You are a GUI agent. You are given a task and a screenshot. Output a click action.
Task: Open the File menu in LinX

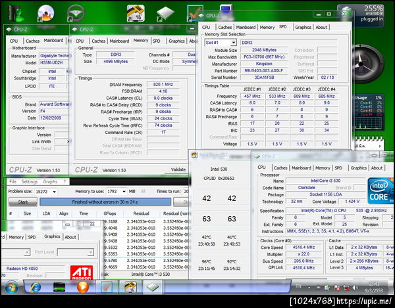point(13,182)
